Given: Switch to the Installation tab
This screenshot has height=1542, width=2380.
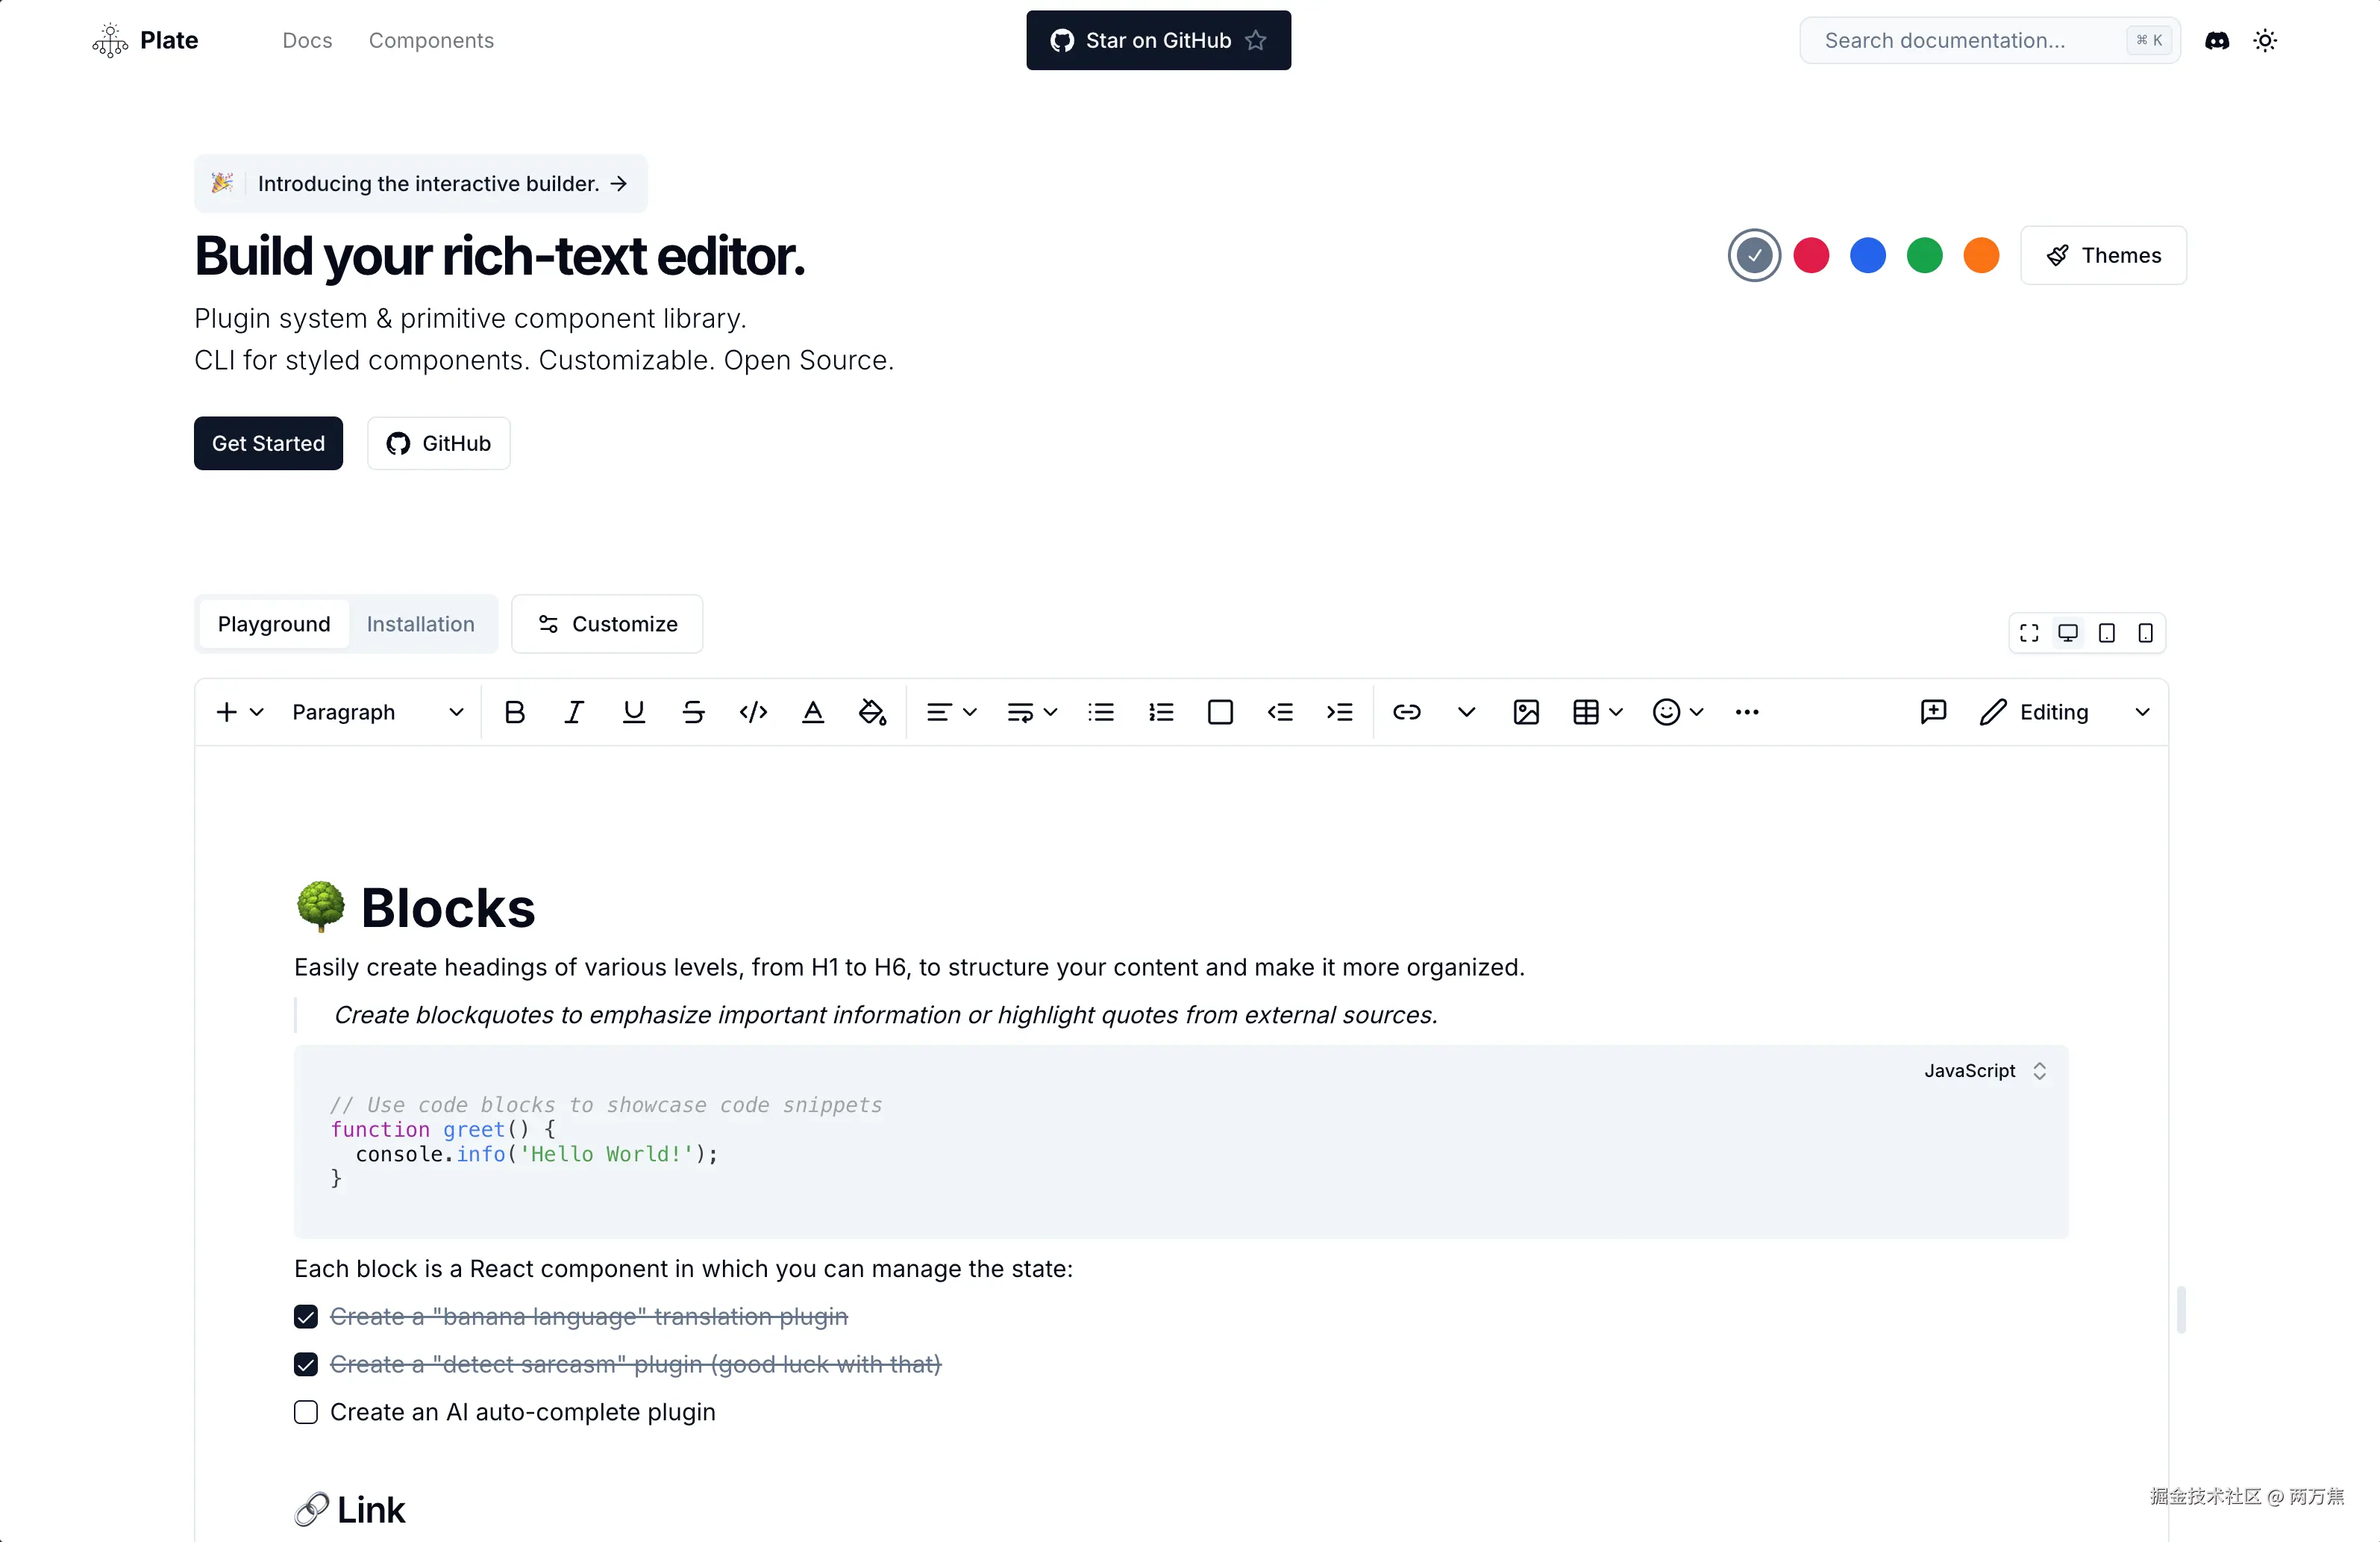Looking at the screenshot, I should click(x=420, y=623).
